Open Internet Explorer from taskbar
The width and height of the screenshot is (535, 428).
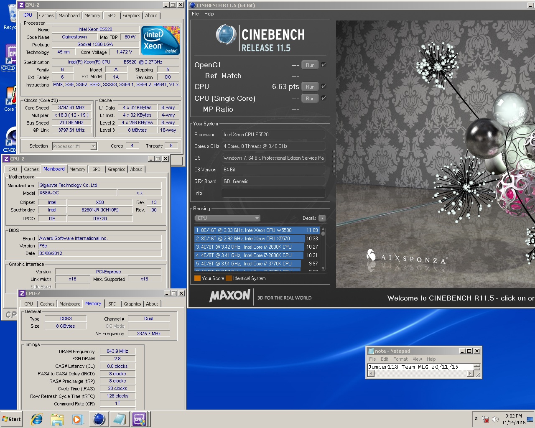click(x=37, y=419)
